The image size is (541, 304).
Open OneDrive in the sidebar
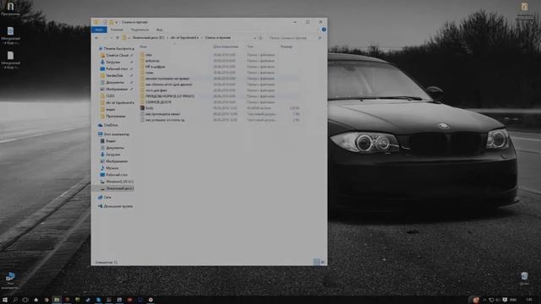(108, 125)
